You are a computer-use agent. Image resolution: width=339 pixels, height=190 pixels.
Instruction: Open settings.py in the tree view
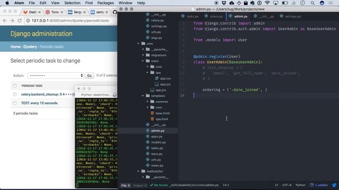pyautogui.click(x=159, y=26)
